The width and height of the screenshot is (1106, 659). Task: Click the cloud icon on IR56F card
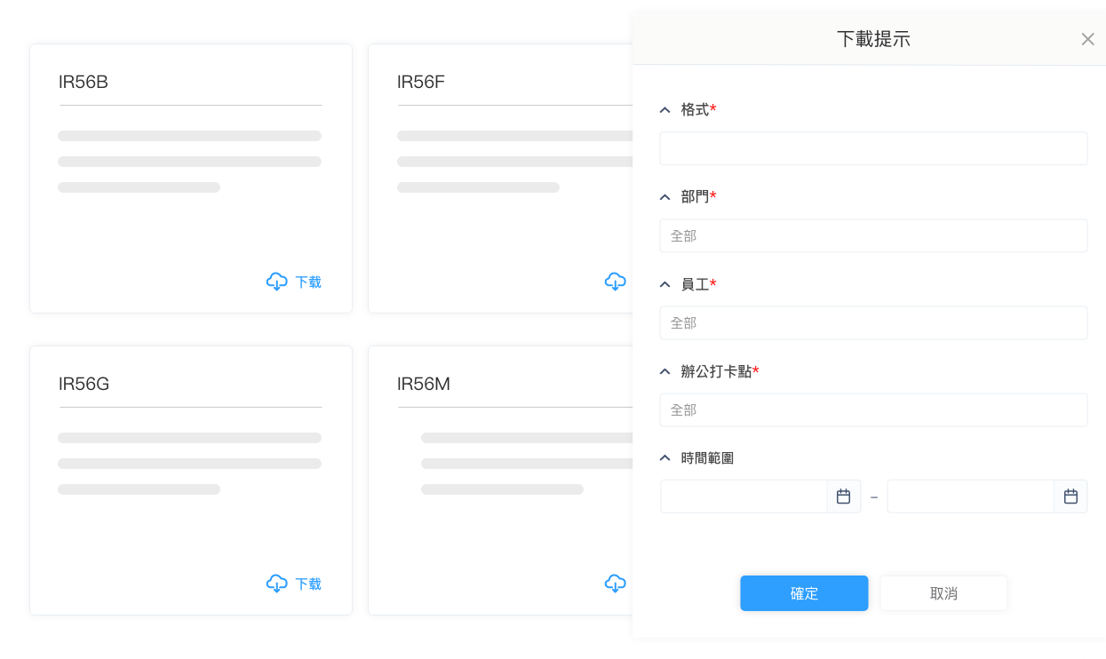coord(615,282)
